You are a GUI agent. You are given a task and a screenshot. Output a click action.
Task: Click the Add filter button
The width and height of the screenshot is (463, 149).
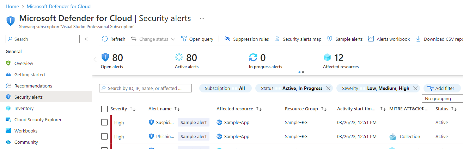coord(441,88)
